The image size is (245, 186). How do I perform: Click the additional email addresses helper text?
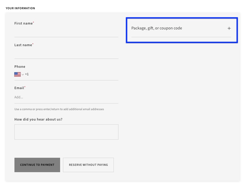coord(59,109)
